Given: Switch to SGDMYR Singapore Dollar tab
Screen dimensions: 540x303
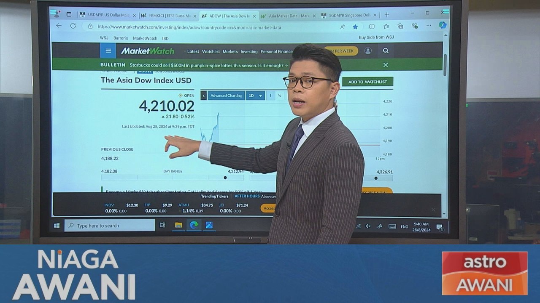Looking at the screenshot, I should point(349,15).
